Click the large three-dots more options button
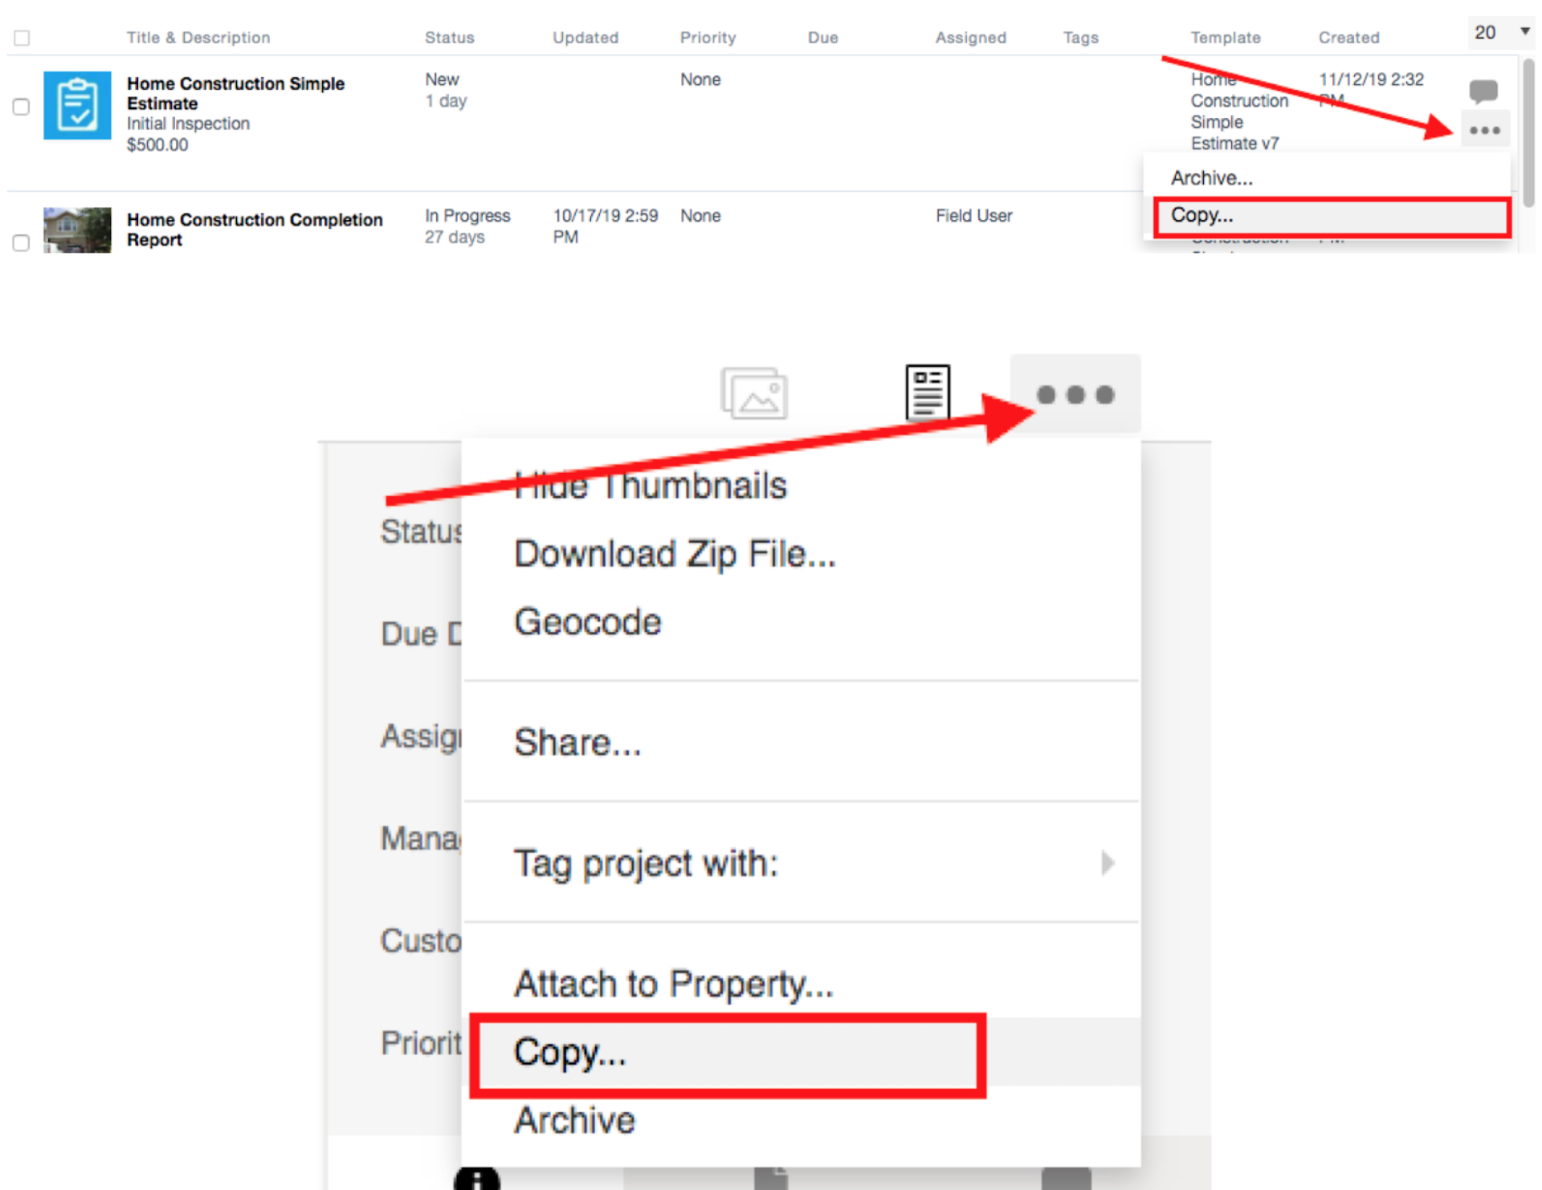Screen dimensions: 1542x1190 [x=1075, y=394]
